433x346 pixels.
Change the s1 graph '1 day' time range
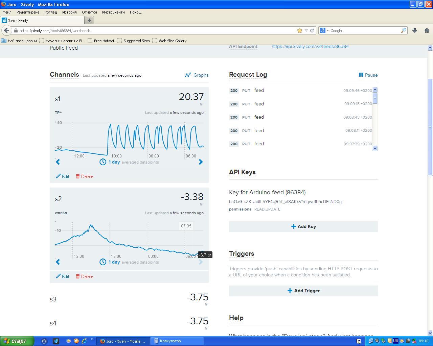(x=114, y=162)
